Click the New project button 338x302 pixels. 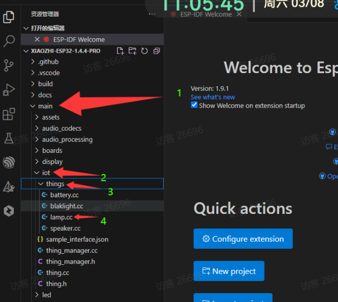point(229,271)
